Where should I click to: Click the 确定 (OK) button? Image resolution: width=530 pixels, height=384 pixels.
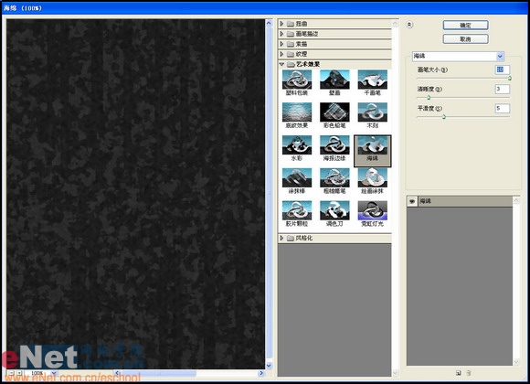465,25
